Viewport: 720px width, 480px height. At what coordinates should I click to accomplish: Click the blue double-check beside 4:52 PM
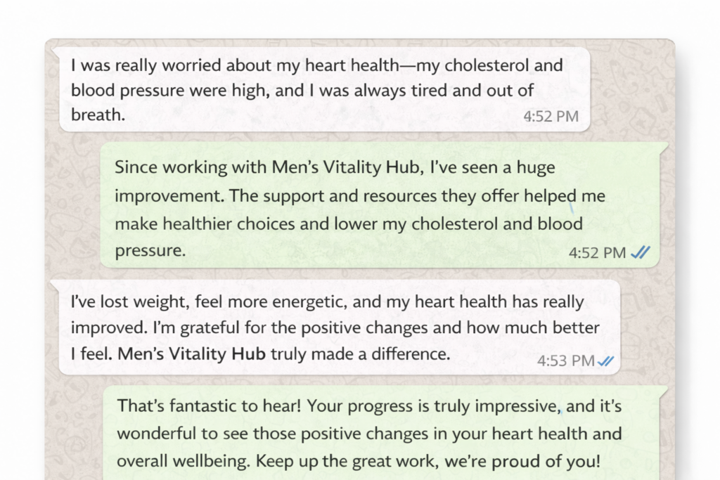(x=640, y=253)
